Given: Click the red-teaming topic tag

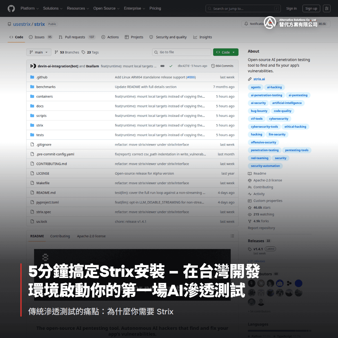Looking at the screenshot, I should point(260,158).
